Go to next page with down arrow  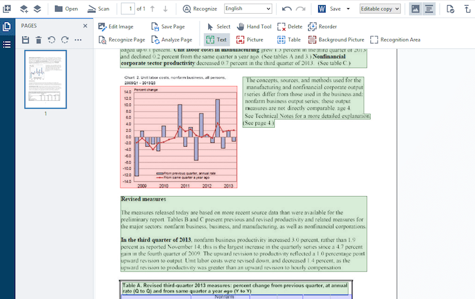click(166, 9)
